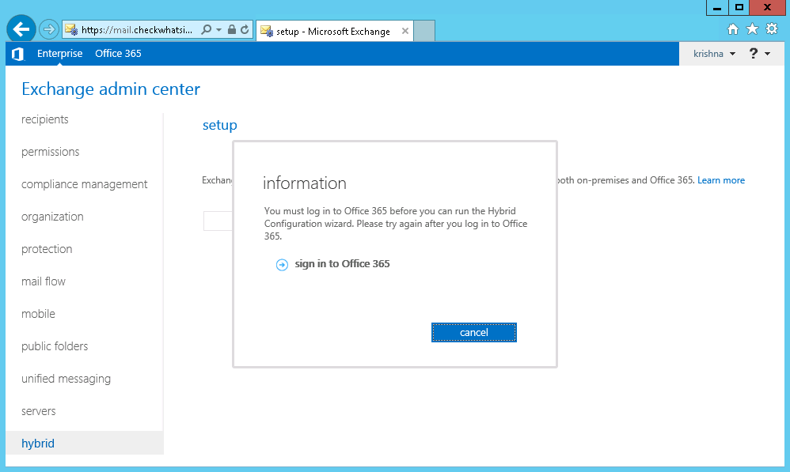The width and height of the screenshot is (790, 472).
Task: Go back with the browser back arrow
Action: (x=21, y=29)
